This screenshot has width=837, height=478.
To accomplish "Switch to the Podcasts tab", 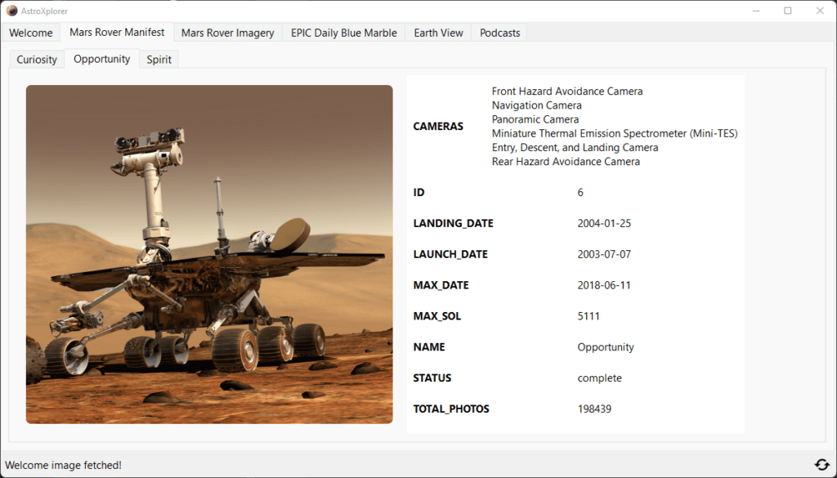I will (x=499, y=33).
